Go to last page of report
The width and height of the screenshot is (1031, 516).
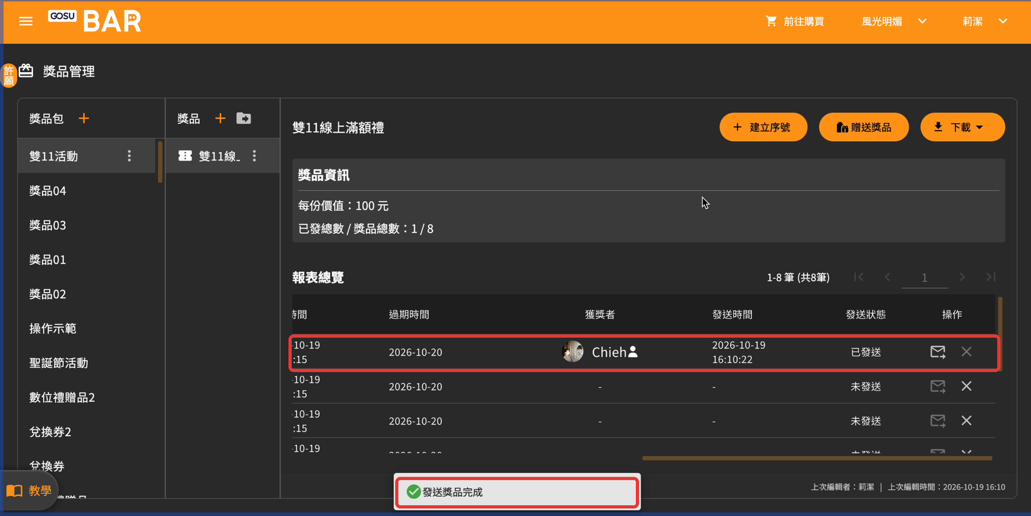(991, 277)
